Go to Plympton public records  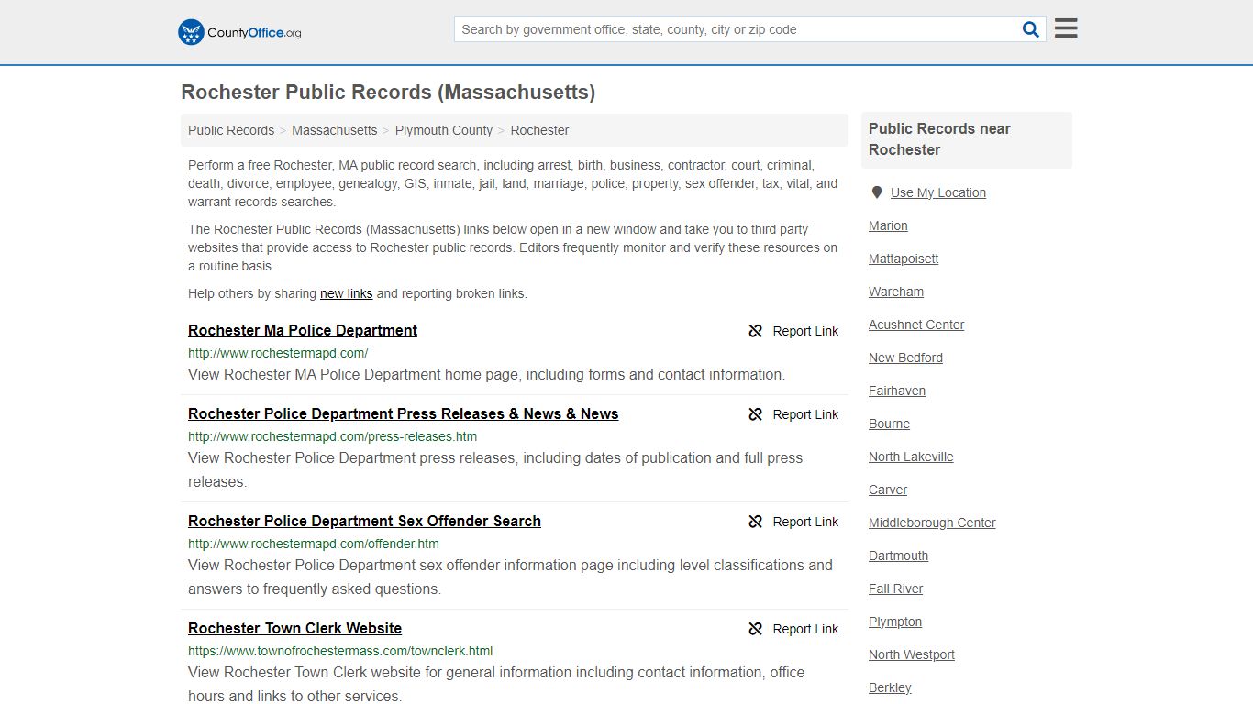[x=895, y=621]
